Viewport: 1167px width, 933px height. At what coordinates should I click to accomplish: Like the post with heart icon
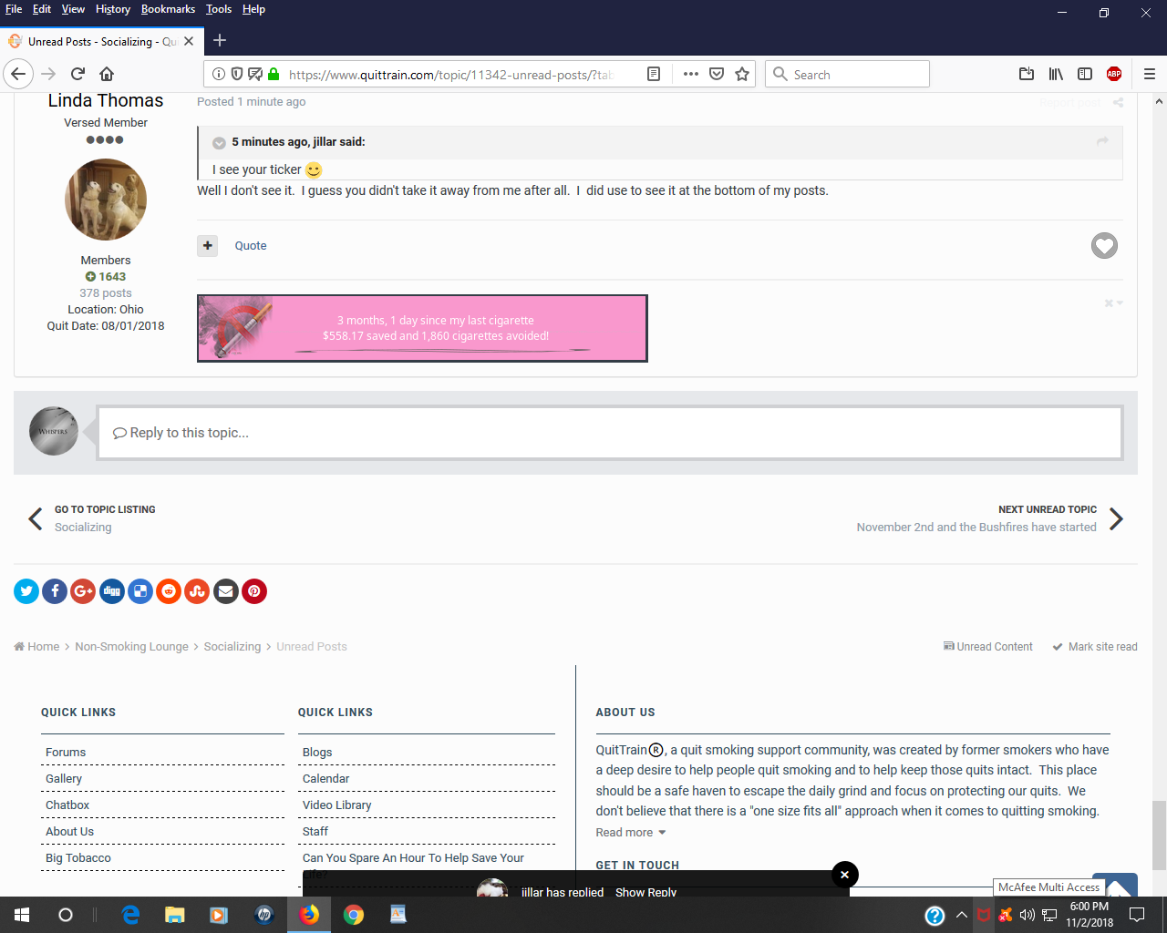[x=1104, y=245]
